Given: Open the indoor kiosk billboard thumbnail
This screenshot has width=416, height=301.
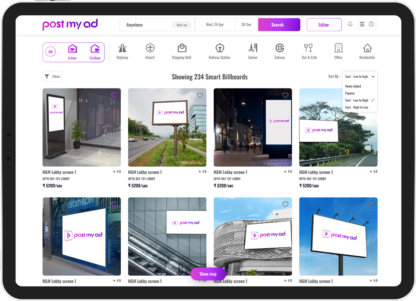Looking at the screenshot, I should tap(82, 127).
